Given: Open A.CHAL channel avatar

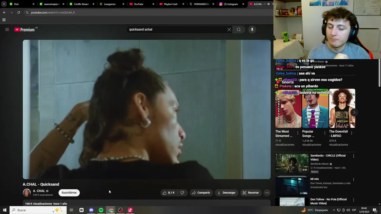Looking at the screenshot, I should 27,193.
